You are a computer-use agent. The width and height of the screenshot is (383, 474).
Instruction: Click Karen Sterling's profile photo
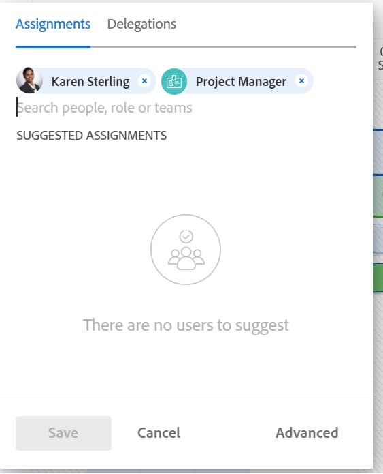click(29, 80)
